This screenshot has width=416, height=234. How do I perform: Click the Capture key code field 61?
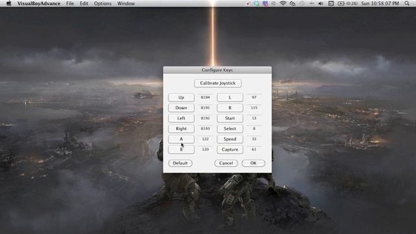pos(254,149)
